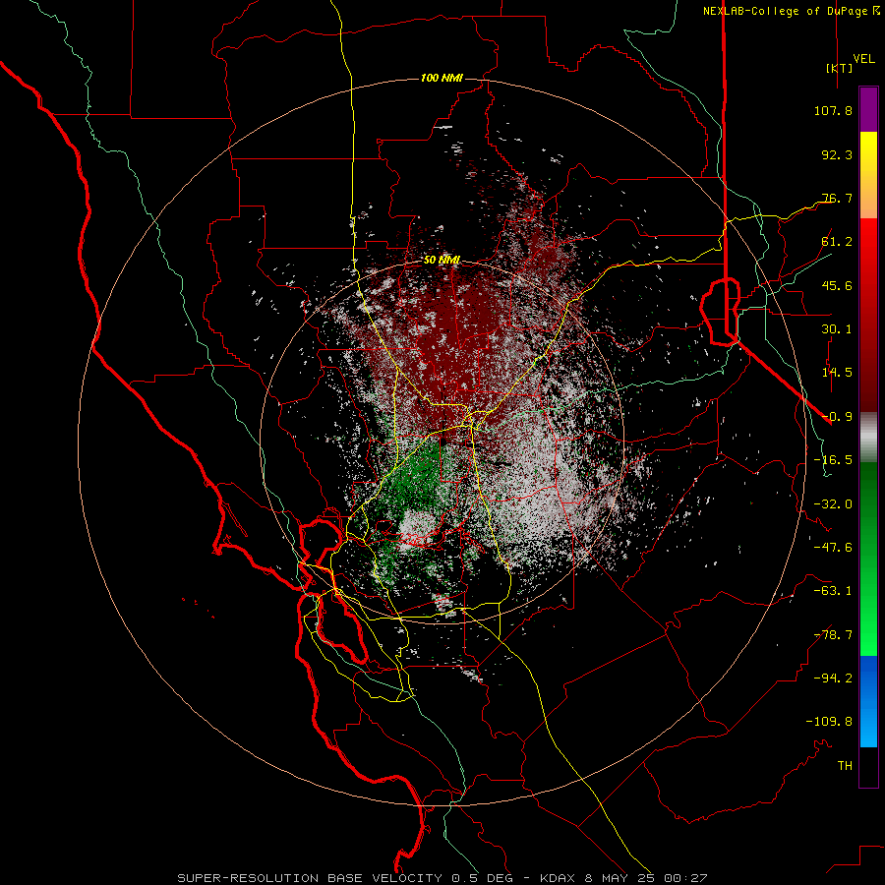
Task: Click the [KT] units label
Action: pyautogui.click(x=840, y=68)
